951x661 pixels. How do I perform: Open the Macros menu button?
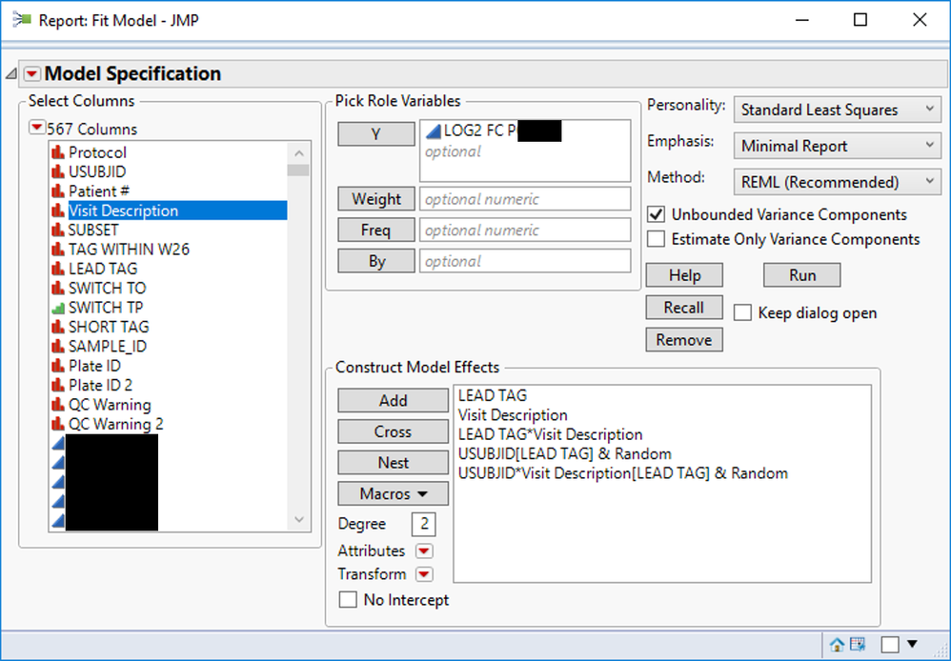(392, 494)
